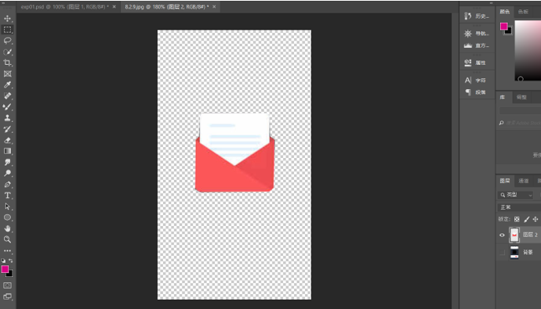This screenshot has height=309, width=541.
Task: Switch to the 通道 (Channels) tab
Action: tap(524, 181)
